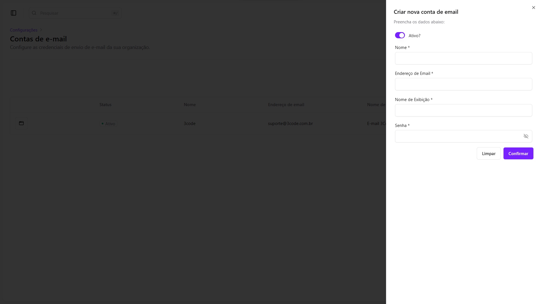This screenshot has width=541, height=304.
Task: Focus the Endereço de Email field
Action: tap(463, 84)
